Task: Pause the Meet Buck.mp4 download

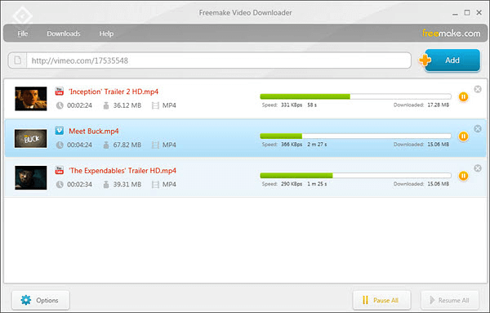Action: click(x=463, y=136)
